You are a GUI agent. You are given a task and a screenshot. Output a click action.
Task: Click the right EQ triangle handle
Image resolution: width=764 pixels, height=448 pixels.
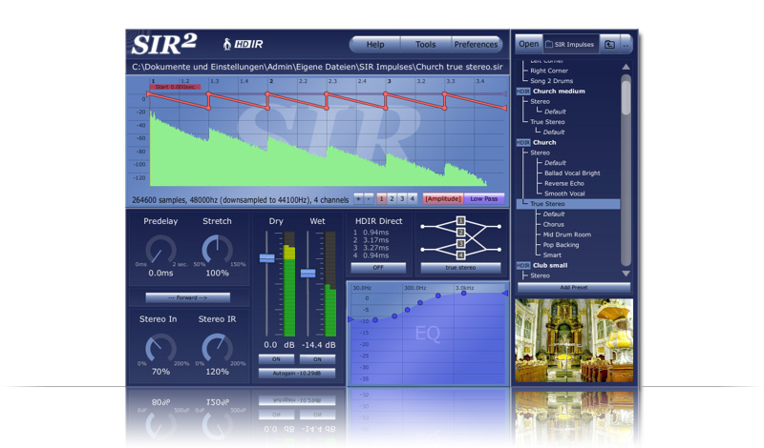click(505, 293)
